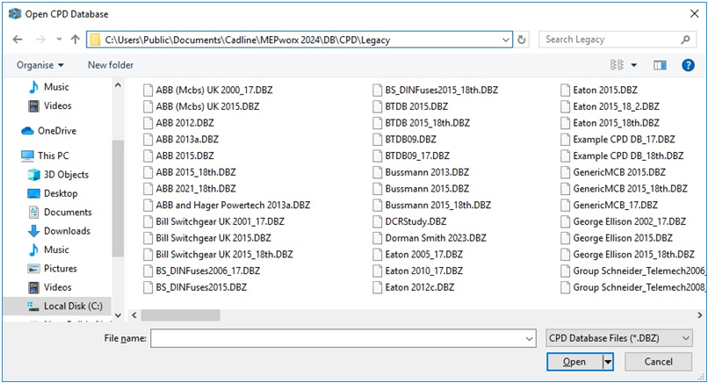Click navigation pane scroll down arrow

(x=118, y=315)
